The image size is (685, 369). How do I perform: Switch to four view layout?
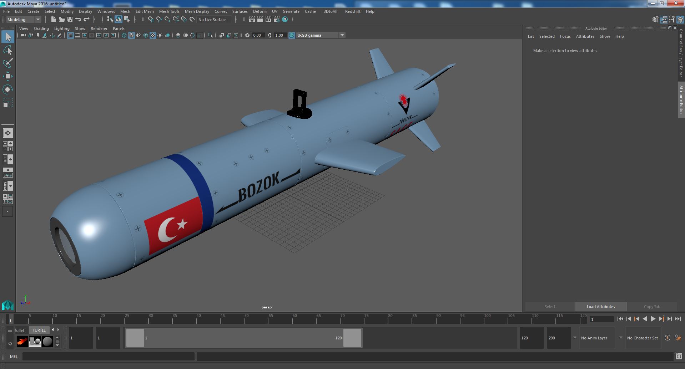[x=8, y=146]
